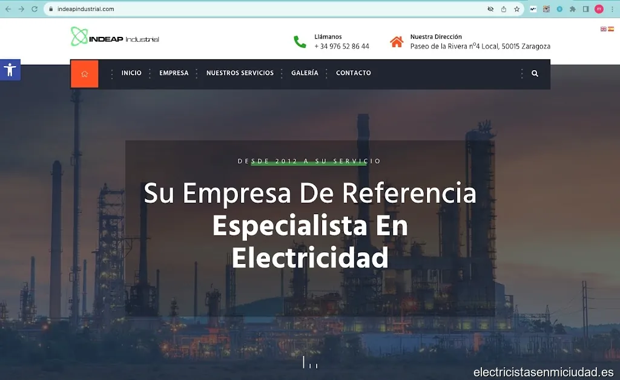Screen dimensions: 620x380
Task: Click the orange home icon in the menu
Action: [84, 73]
